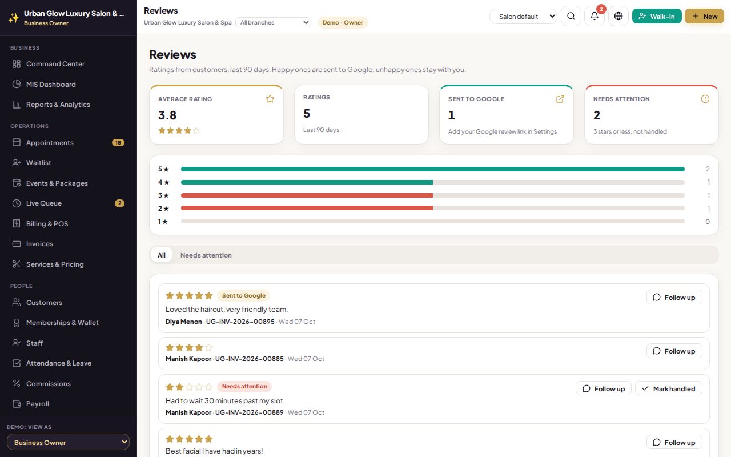Image resolution: width=731 pixels, height=457 pixels.
Task: Expand the Business Owner view-as dropdown
Action: tap(69, 442)
